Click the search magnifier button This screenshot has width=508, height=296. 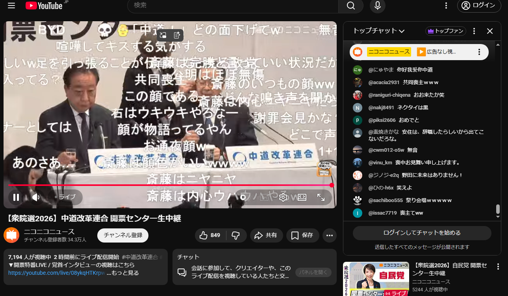coord(350,6)
